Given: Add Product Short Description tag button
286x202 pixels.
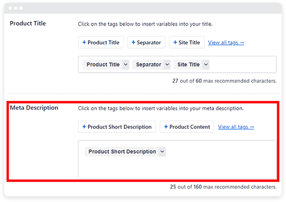Looking at the screenshot, I should click(x=117, y=127).
